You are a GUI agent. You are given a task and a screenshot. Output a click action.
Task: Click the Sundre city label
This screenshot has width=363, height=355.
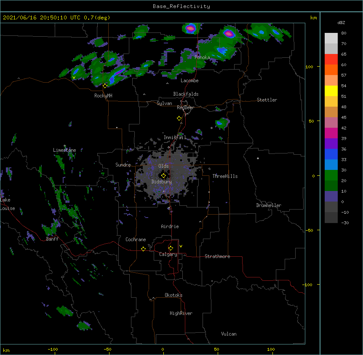(123, 165)
